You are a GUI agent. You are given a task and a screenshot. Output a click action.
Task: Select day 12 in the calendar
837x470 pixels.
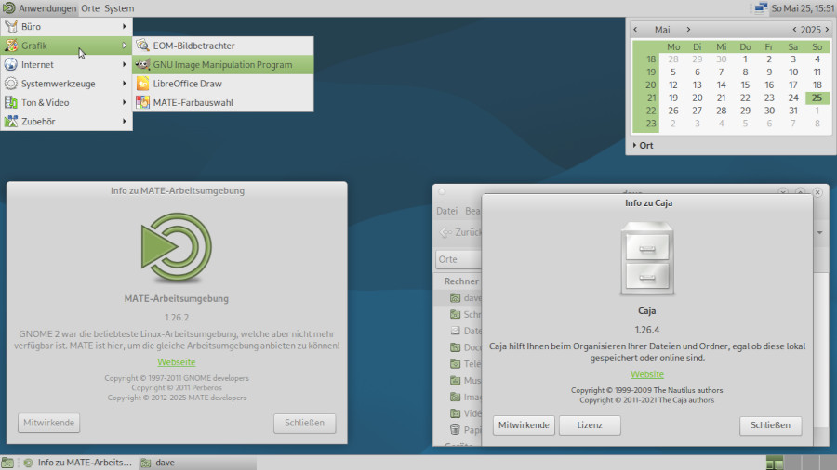[672, 85]
